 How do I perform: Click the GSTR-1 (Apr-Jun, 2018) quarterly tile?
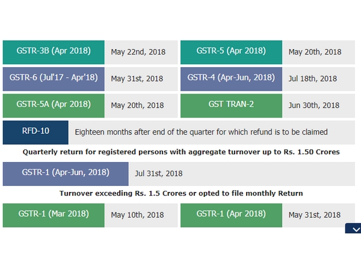pos(65,173)
